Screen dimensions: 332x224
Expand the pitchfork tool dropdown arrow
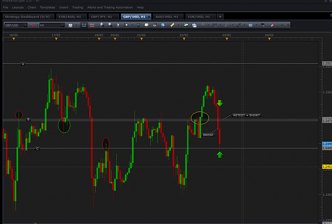(x=208, y=25)
